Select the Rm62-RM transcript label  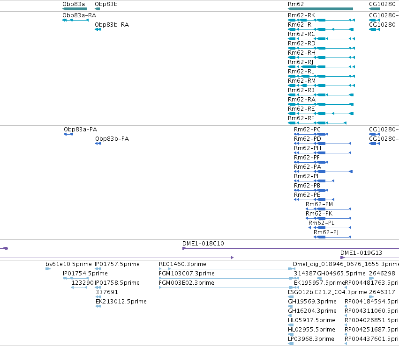pyautogui.click(x=301, y=81)
